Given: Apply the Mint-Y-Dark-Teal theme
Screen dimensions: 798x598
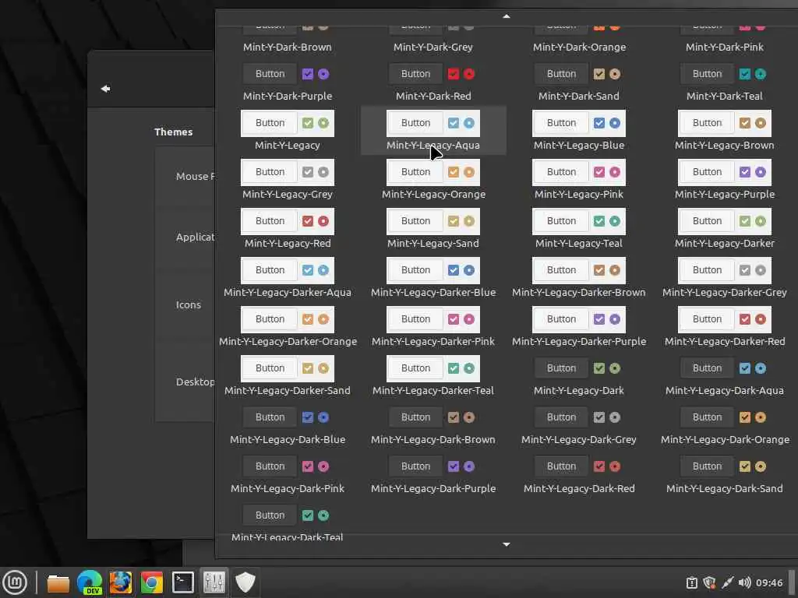Looking at the screenshot, I should (x=724, y=81).
